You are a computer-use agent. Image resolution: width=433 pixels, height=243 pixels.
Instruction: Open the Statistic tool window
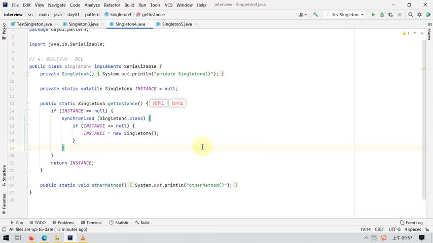pyautogui.click(x=119, y=223)
